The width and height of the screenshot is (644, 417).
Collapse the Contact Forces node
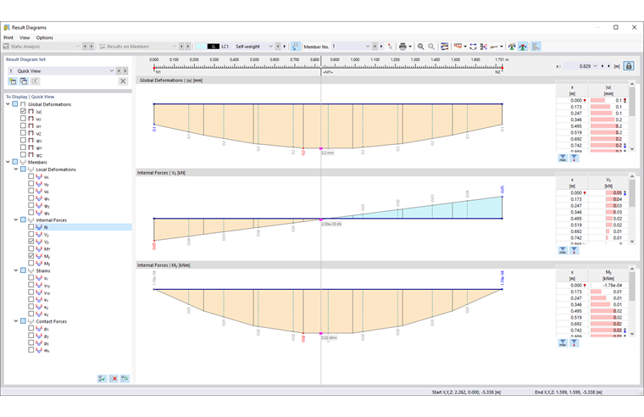click(16, 321)
